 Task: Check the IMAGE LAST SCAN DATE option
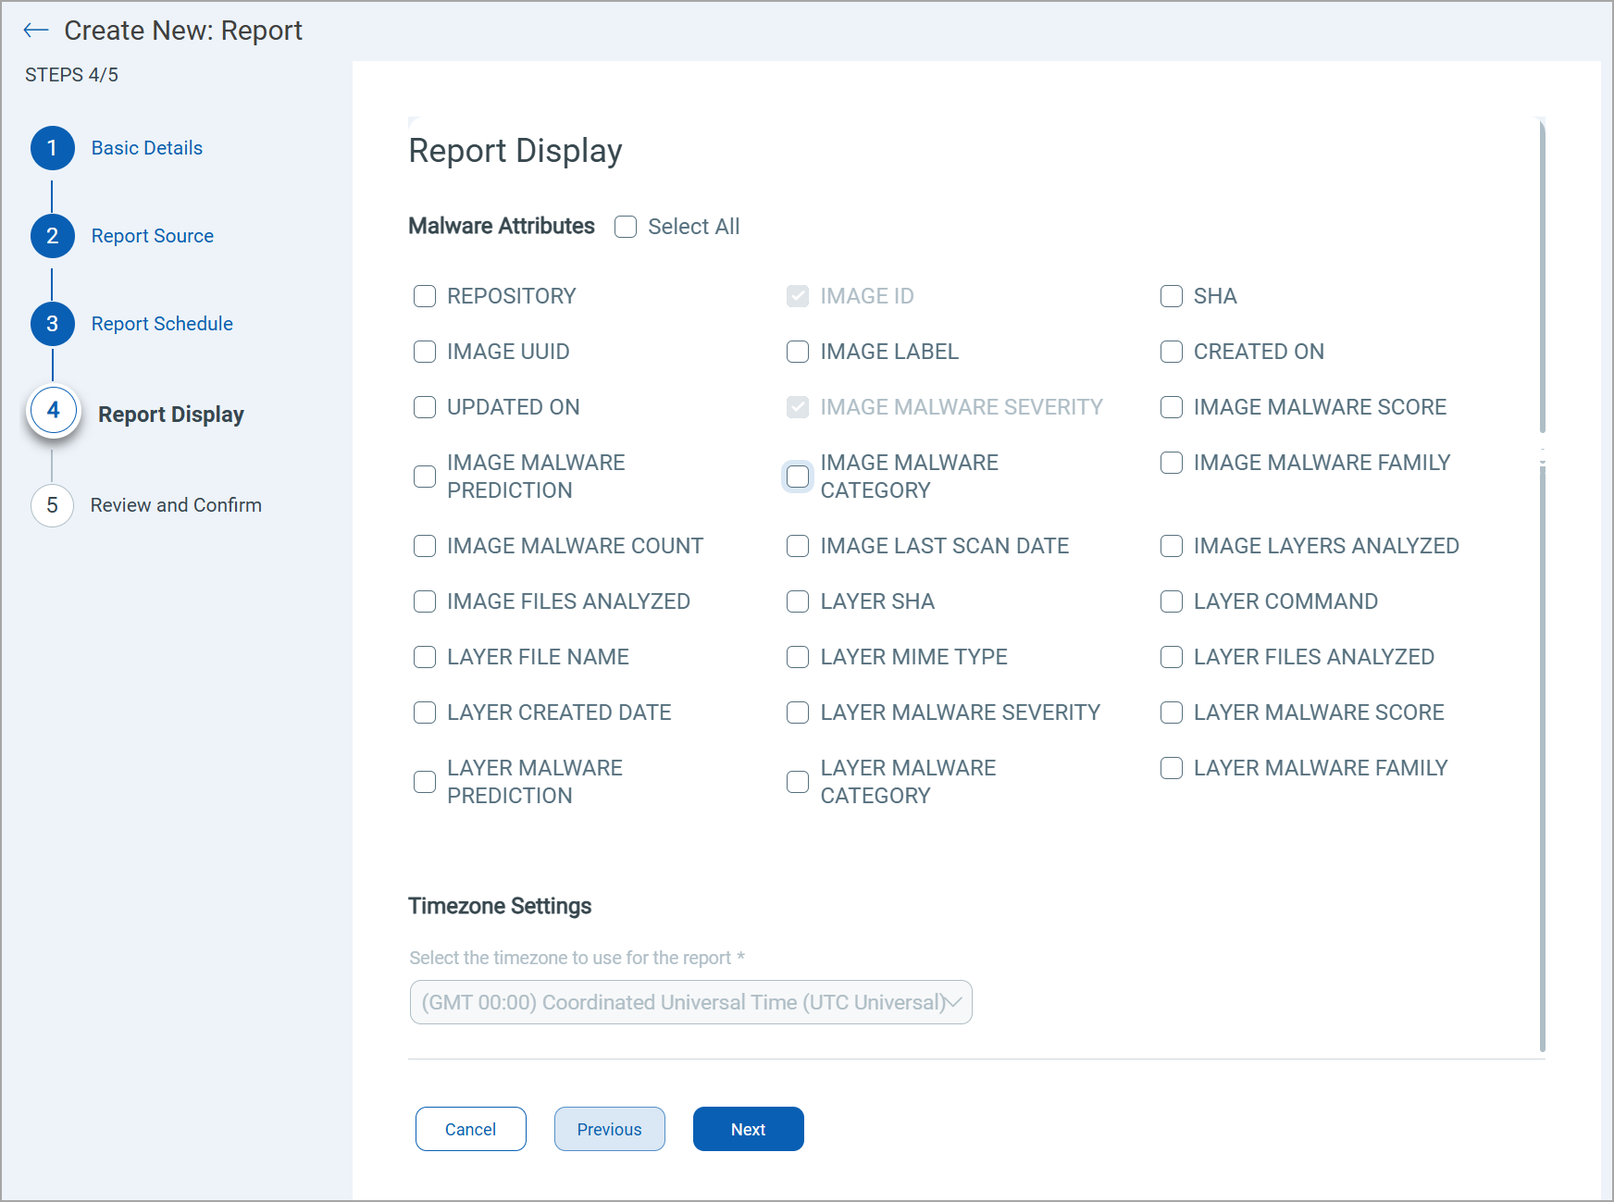tap(798, 546)
